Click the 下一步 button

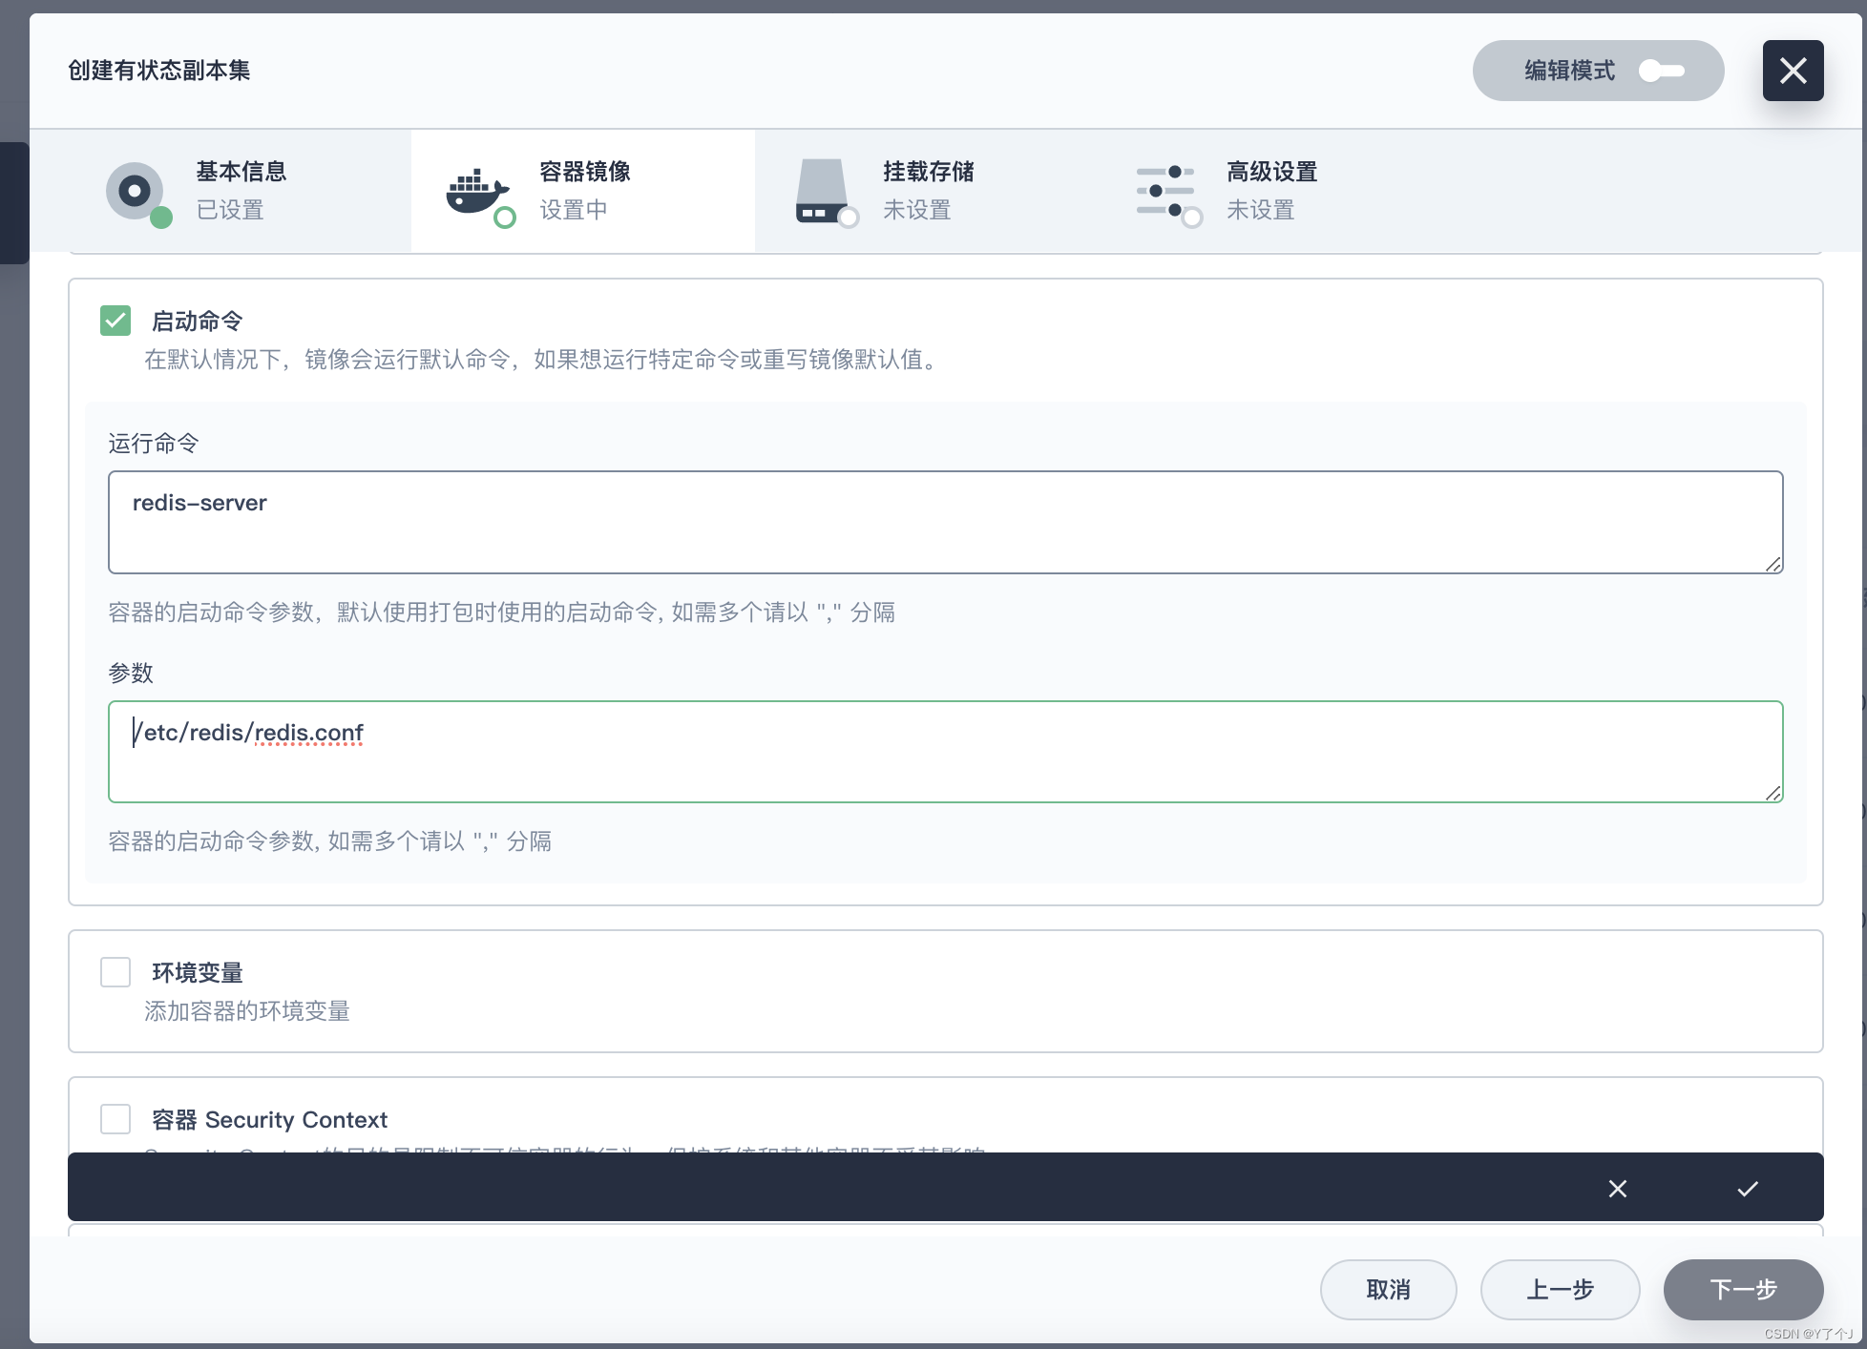1743,1290
